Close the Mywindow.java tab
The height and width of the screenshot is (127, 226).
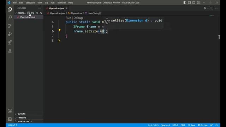click(x=66, y=8)
